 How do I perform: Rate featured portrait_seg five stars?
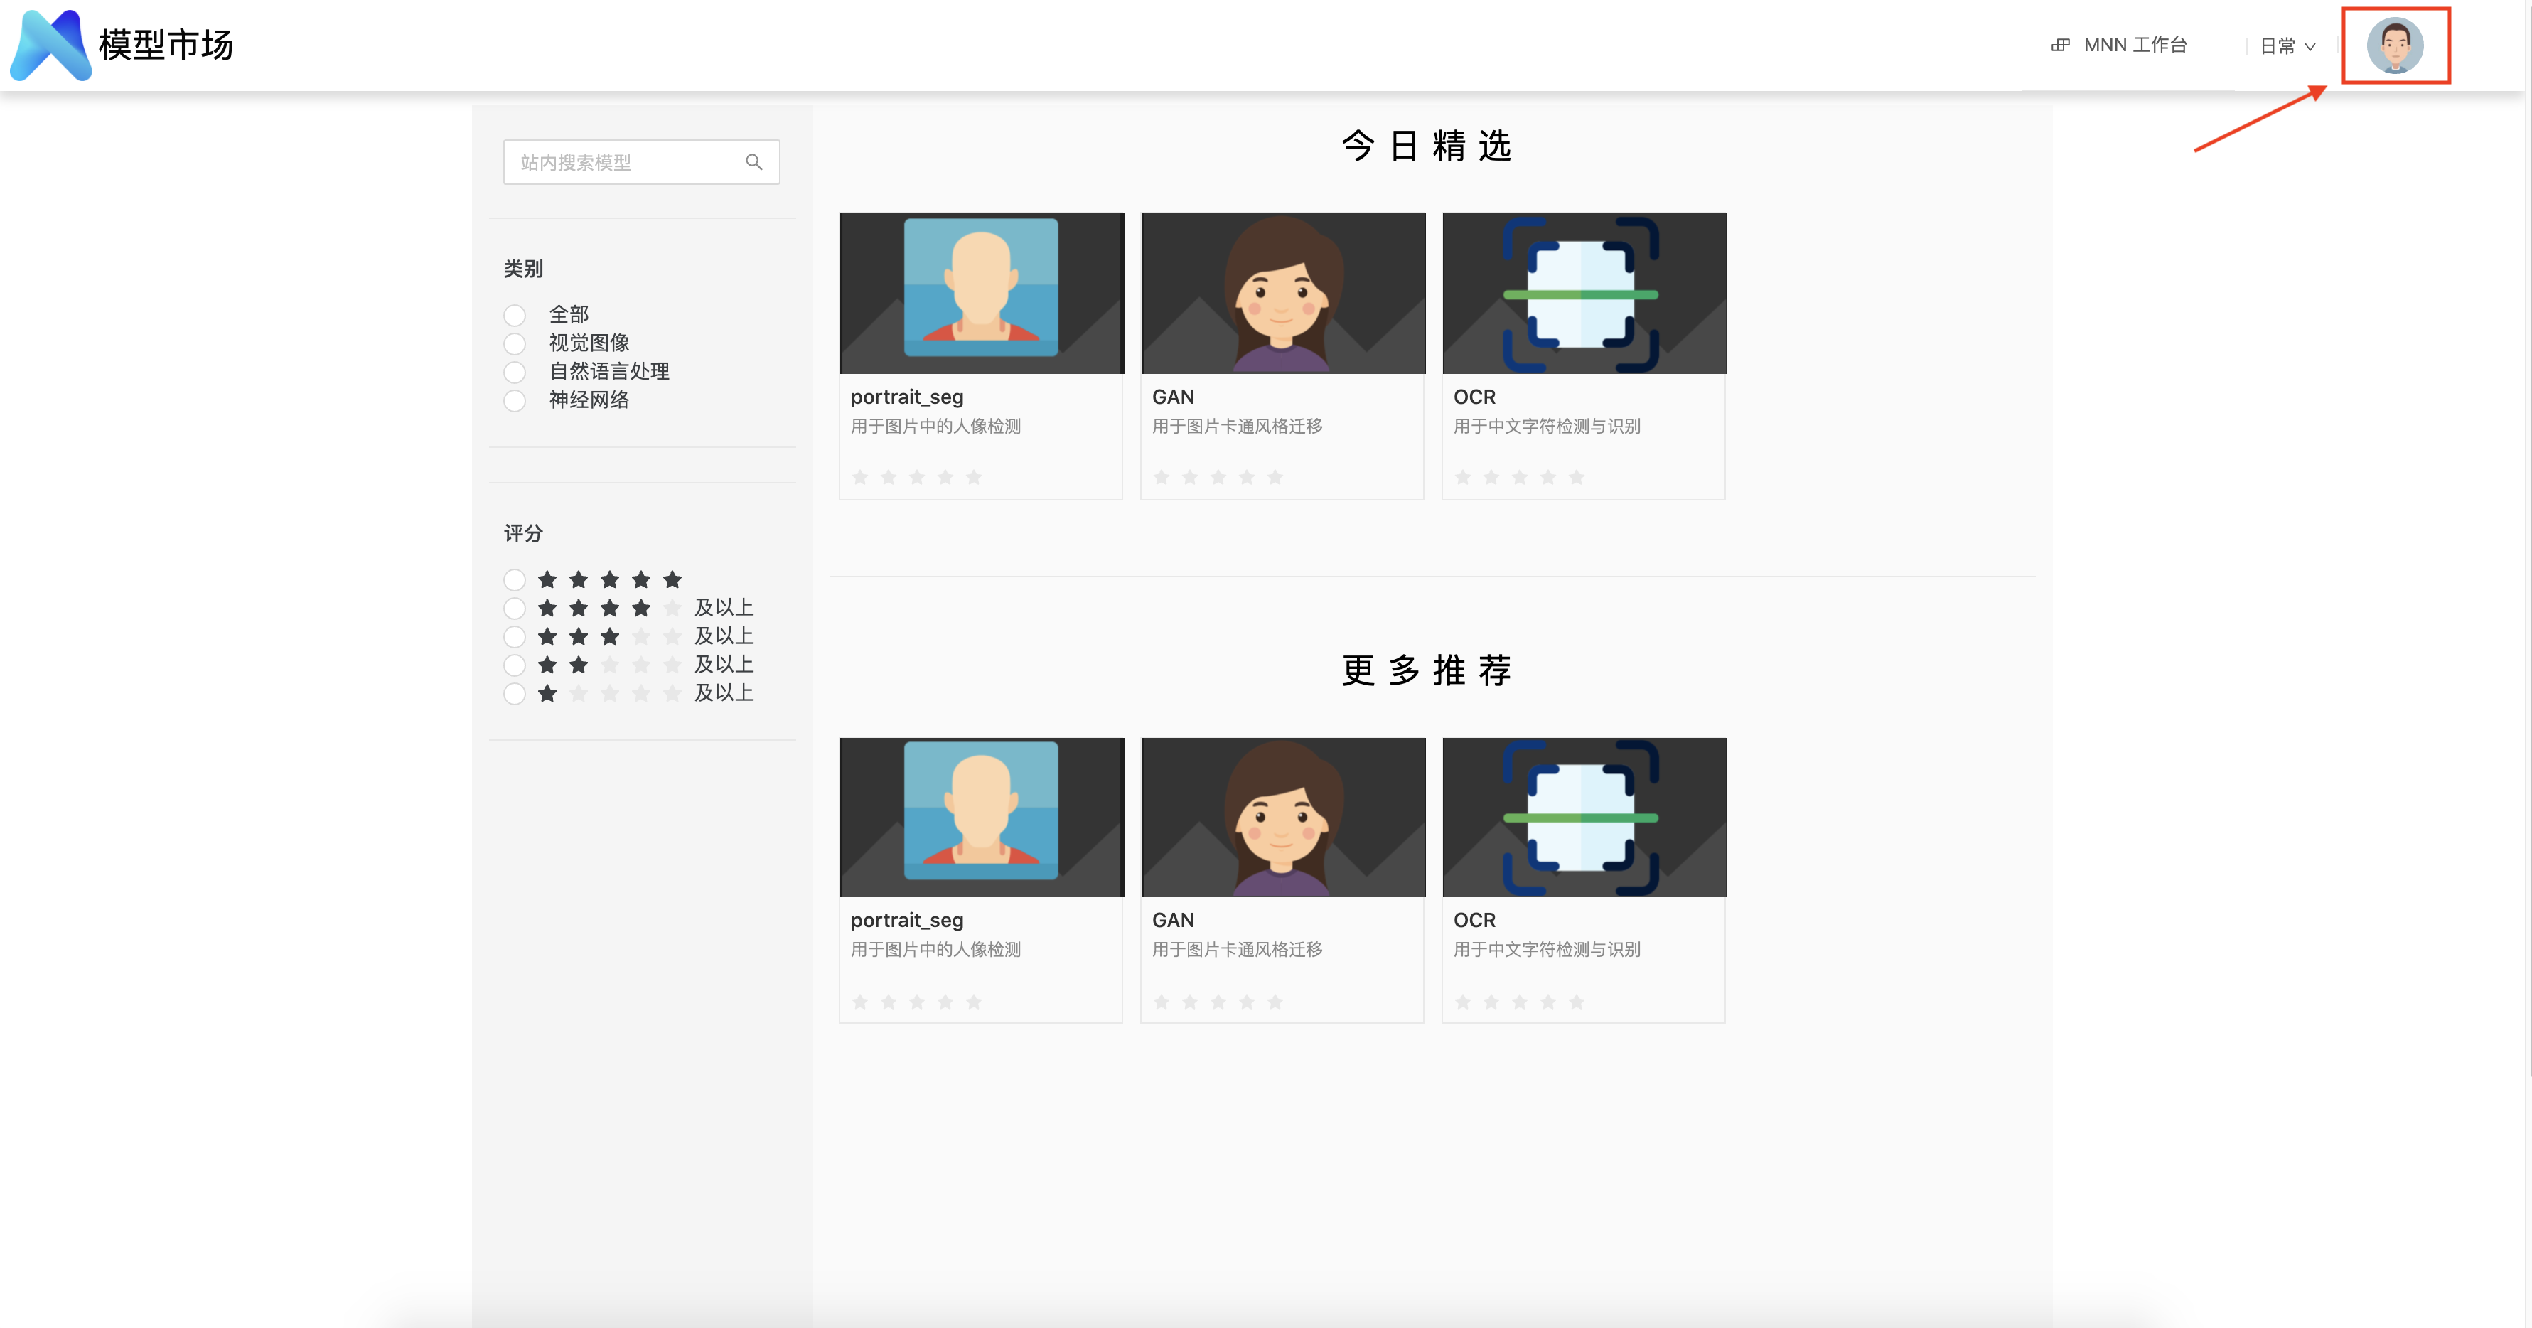[973, 478]
